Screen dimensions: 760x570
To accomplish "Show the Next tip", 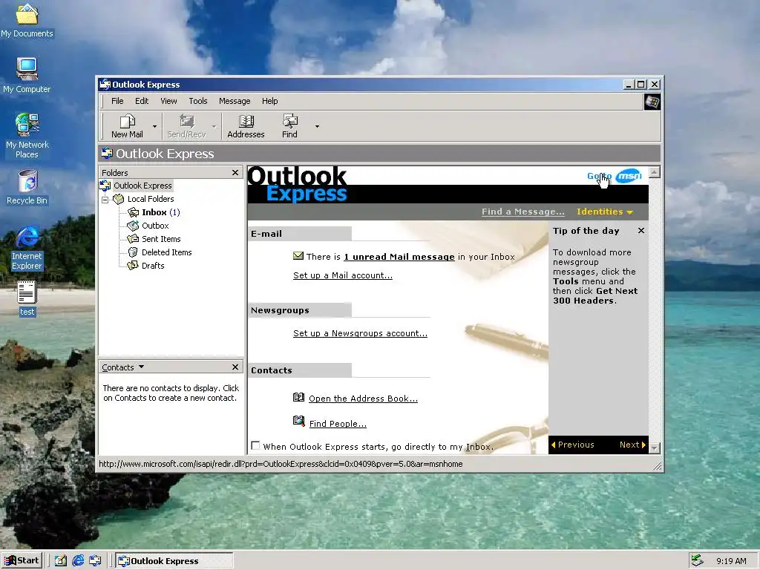I will coord(632,445).
